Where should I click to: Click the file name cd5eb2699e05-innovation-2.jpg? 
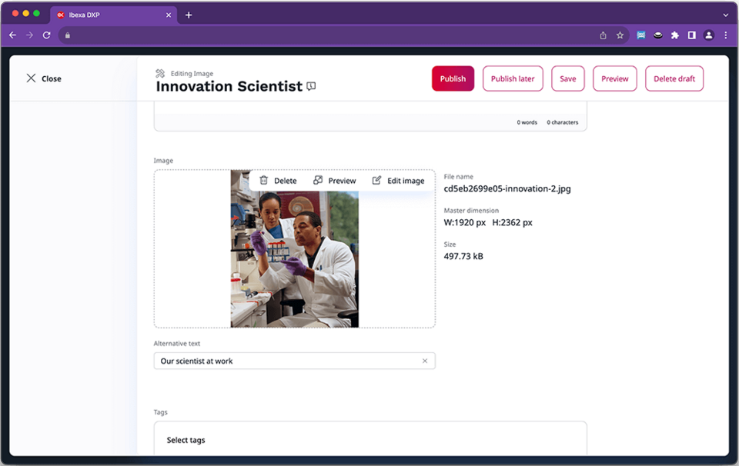click(507, 188)
